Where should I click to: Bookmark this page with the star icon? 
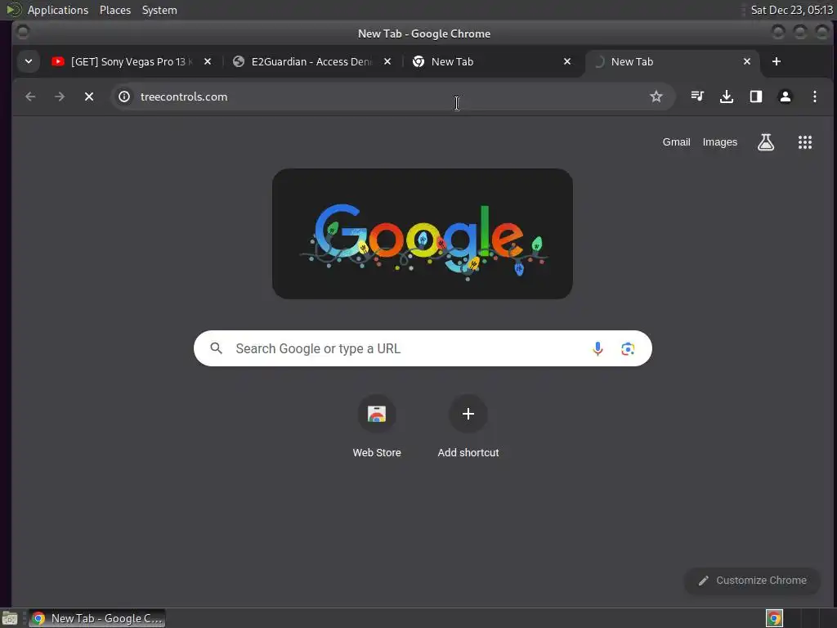click(x=656, y=96)
